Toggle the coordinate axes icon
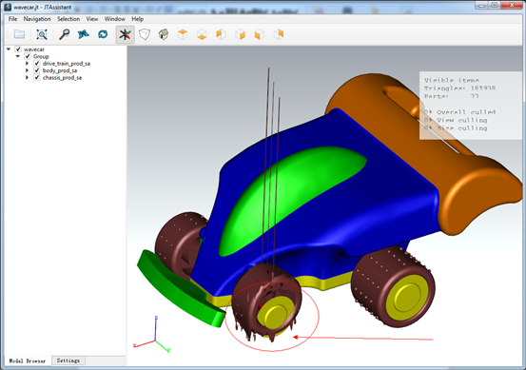Viewport: 526px width, 370px height. click(x=126, y=34)
